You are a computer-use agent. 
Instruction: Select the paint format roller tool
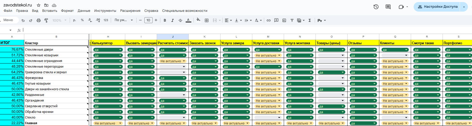pos(46,20)
